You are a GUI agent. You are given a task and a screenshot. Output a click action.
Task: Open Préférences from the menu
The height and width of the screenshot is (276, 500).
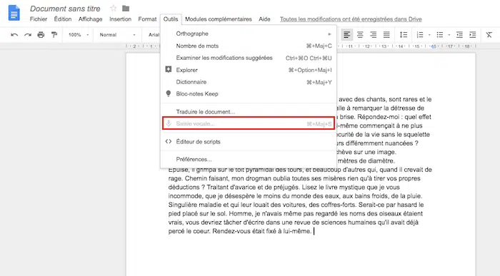[x=249, y=159]
